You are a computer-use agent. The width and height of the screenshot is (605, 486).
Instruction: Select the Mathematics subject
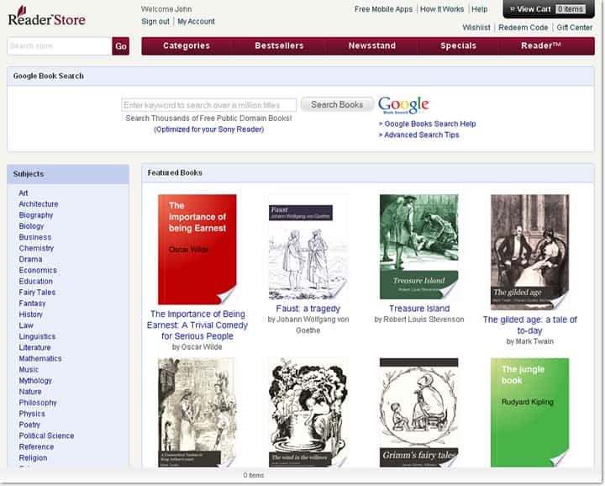tap(40, 358)
